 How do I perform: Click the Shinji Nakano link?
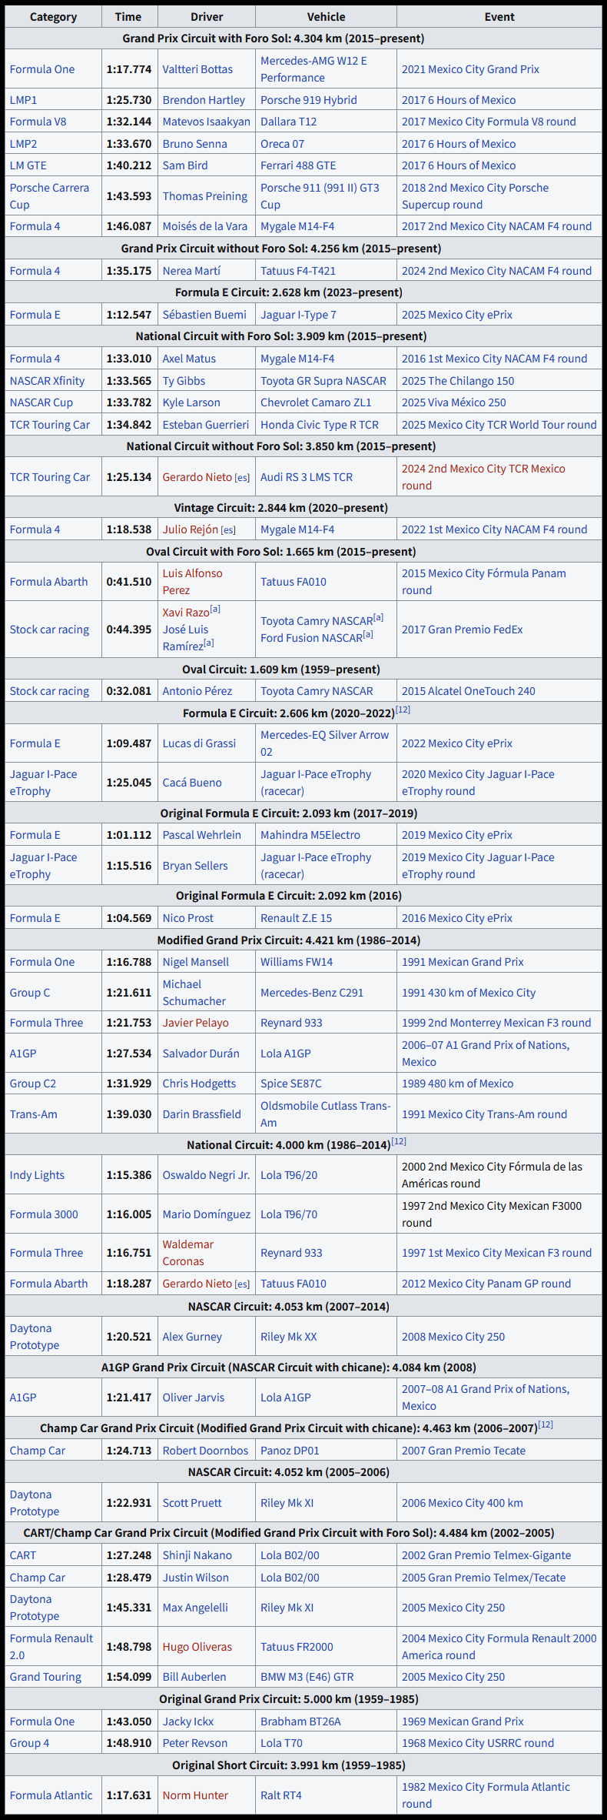[197, 1555]
